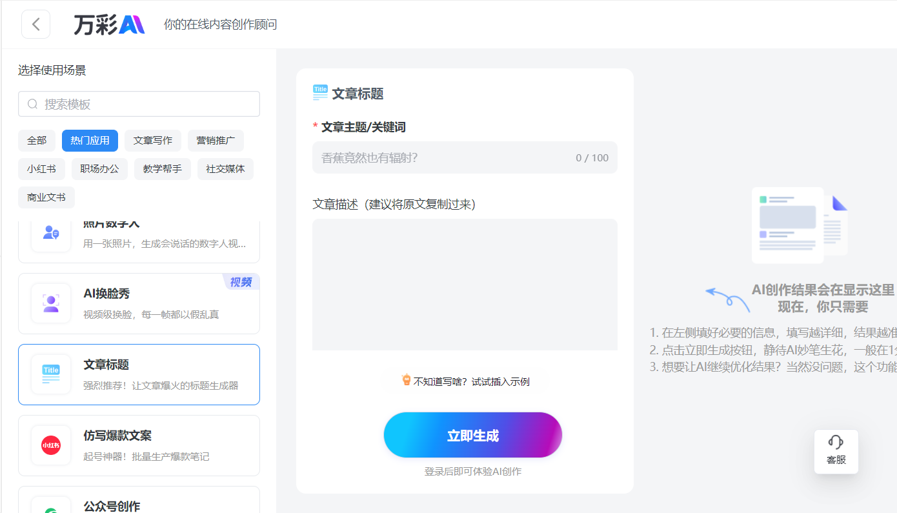
Task: Click the 文章主题/关键词 input field
Action: point(465,157)
